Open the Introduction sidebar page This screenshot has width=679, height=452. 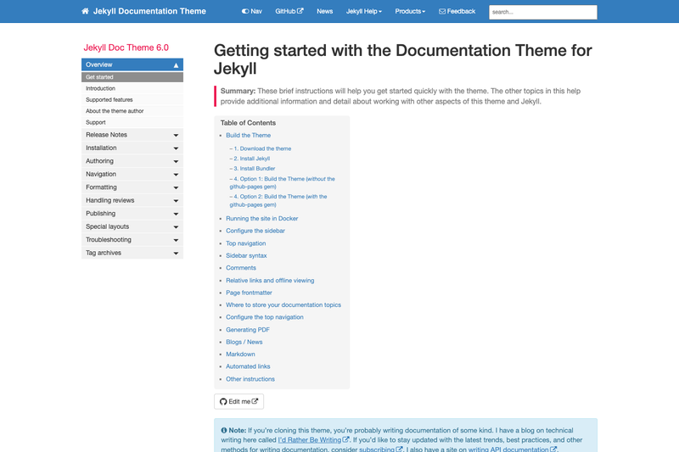(132, 88)
